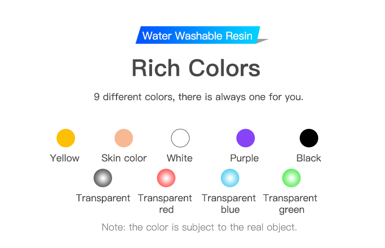The height and width of the screenshot is (248, 385).
Task: Click the Rich Colors heading
Action: tap(196, 68)
